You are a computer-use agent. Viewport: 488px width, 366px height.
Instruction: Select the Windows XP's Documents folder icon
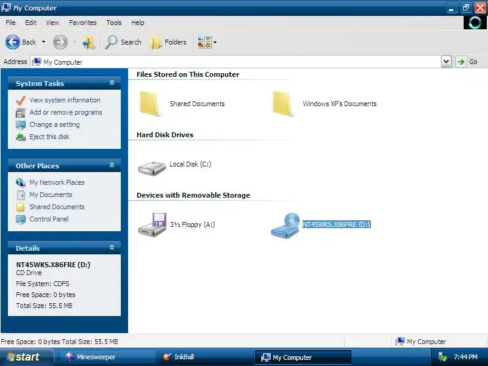[282, 104]
